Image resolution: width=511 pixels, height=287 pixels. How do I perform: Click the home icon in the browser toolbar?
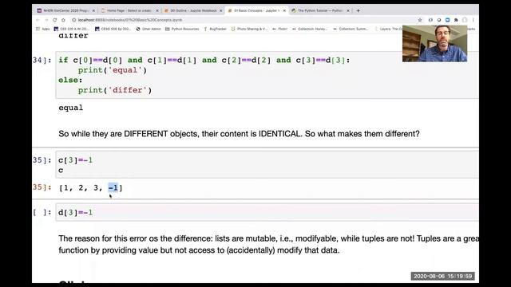pyautogui.click(x=63, y=20)
